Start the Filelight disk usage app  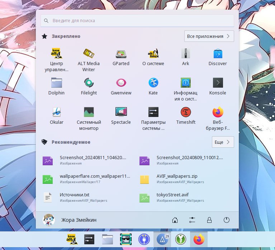pos(89,87)
